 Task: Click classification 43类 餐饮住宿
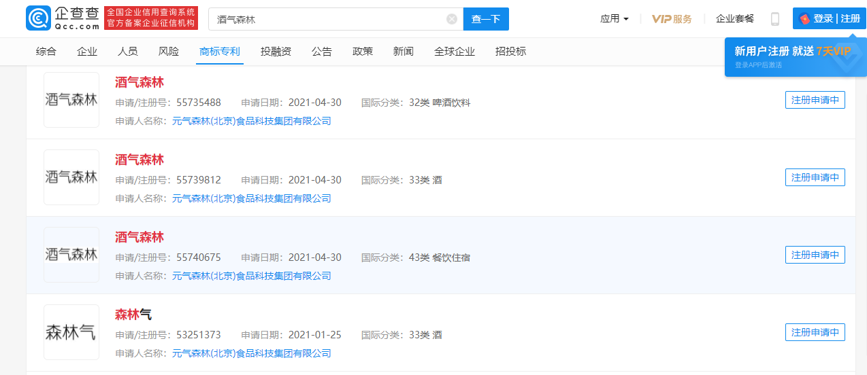coord(440,257)
